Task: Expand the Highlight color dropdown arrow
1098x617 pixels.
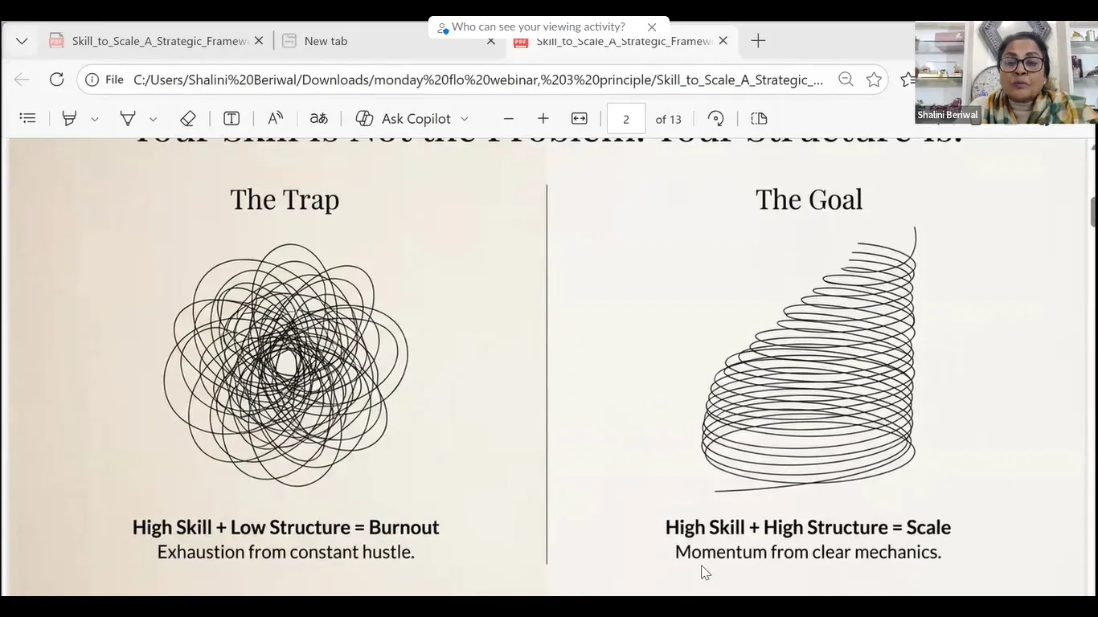Action: (95, 119)
